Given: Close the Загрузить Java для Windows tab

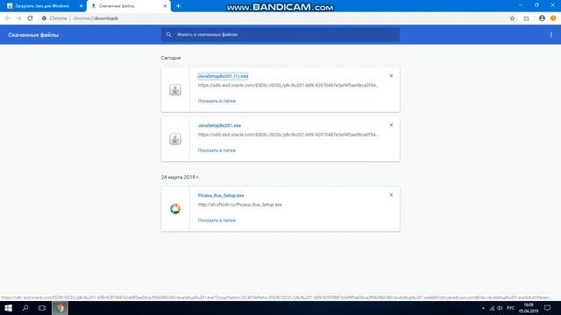Looking at the screenshot, I should point(82,6).
